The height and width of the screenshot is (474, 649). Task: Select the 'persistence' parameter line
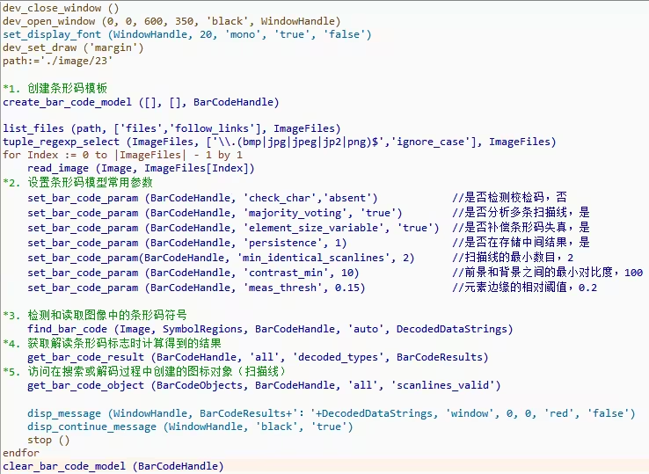tap(187, 243)
